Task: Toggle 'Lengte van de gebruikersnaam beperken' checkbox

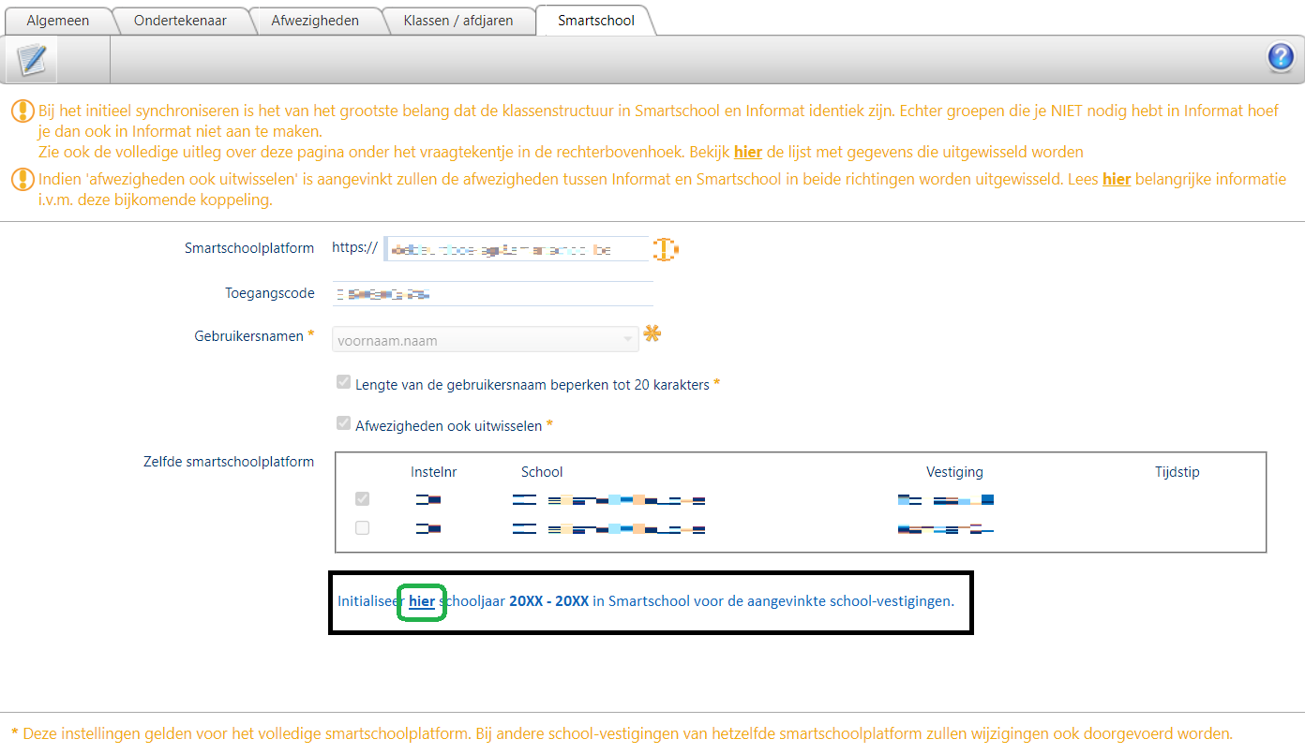Action: (343, 383)
